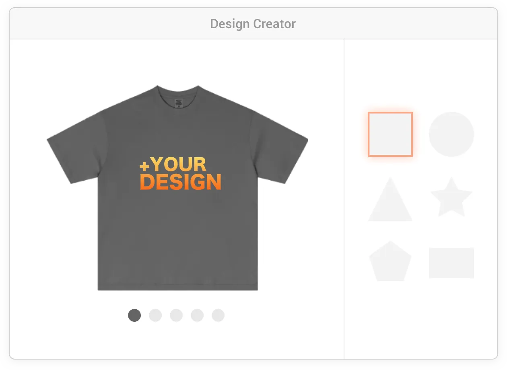Pick the wide rectangle shape

tap(451, 263)
